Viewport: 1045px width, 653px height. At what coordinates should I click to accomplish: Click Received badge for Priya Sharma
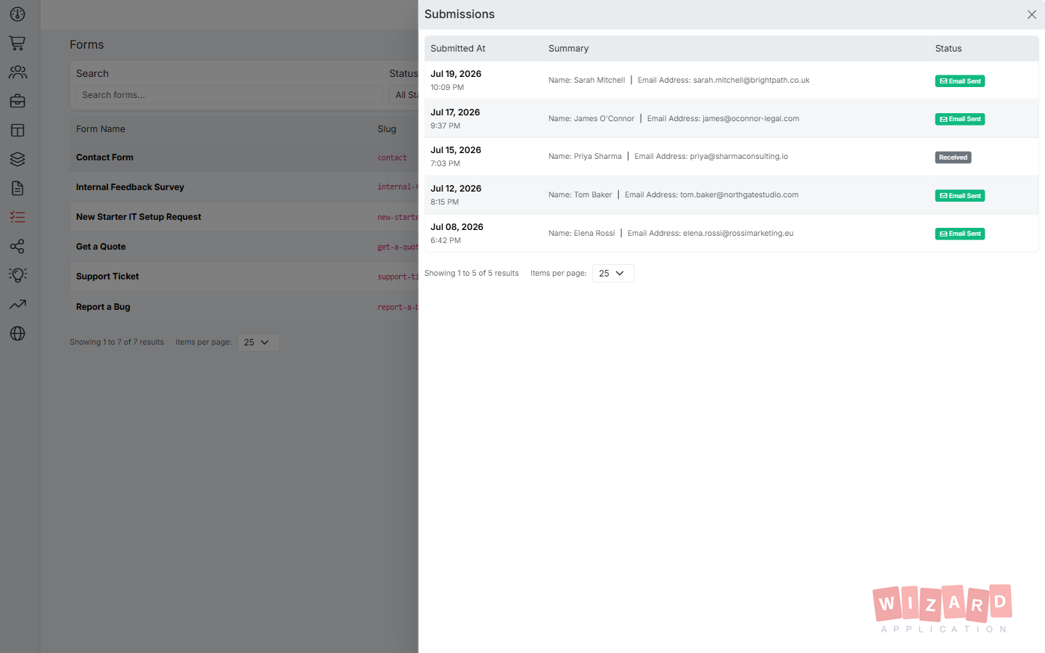(953, 157)
